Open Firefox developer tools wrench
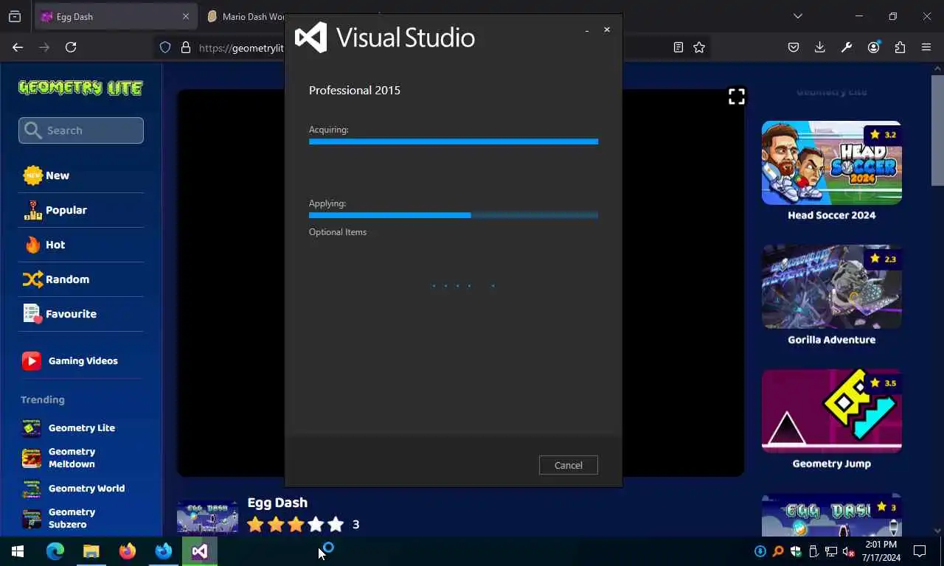The width and height of the screenshot is (944, 566). pyautogui.click(x=847, y=47)
